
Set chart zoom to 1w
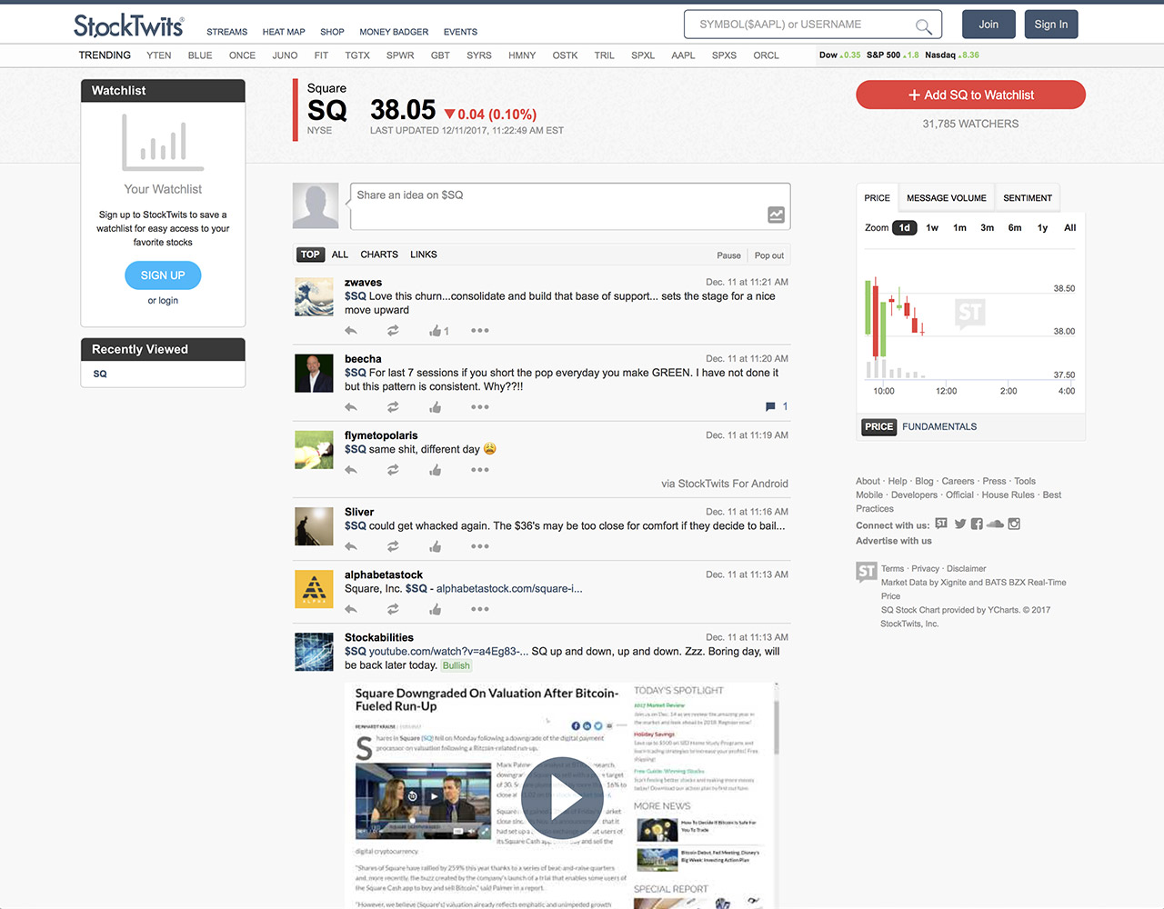pos(932,228)
